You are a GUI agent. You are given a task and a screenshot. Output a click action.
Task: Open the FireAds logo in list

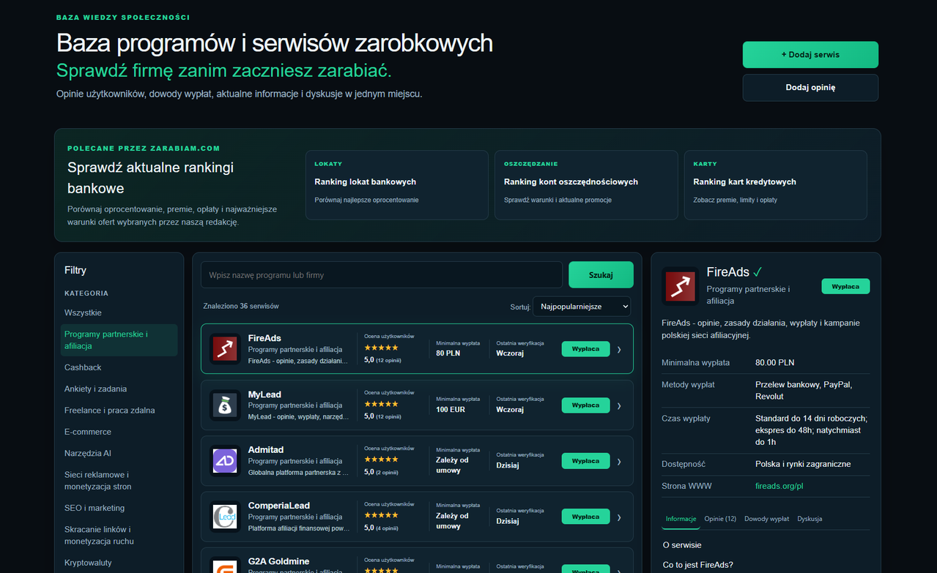(225, 349)
